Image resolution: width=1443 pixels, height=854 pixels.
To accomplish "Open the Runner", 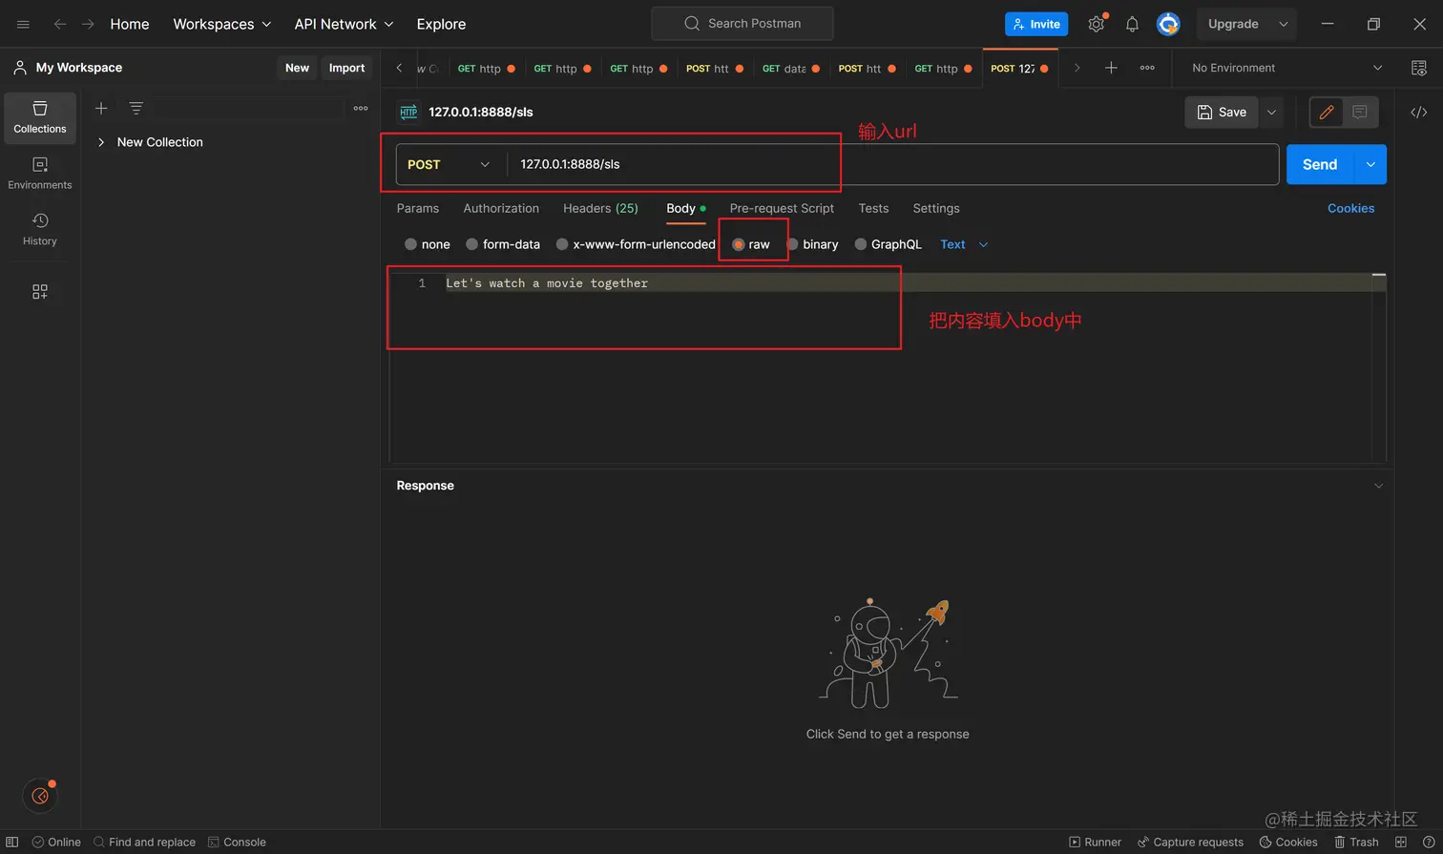I will coord(1095,842).
